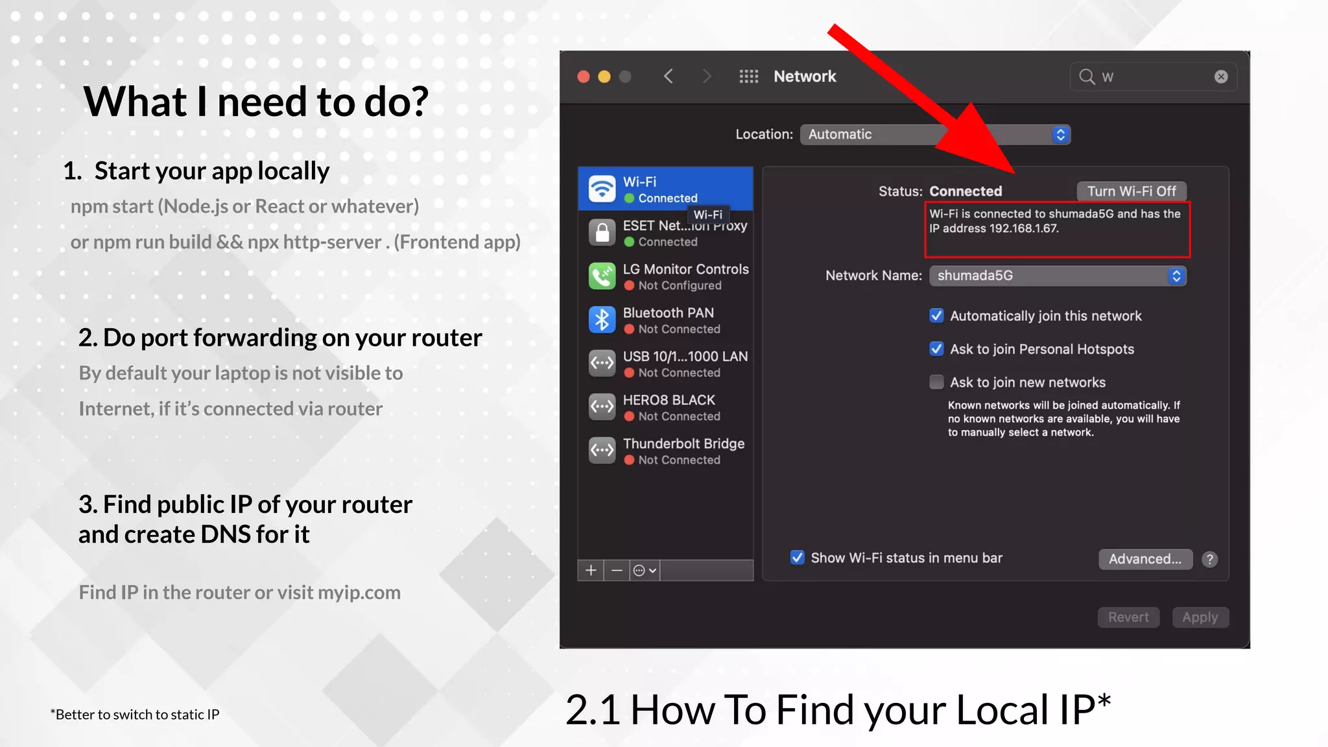The image size is (1328, 747).
Task: Select HERO8 BLACK service
Action: 665,407
